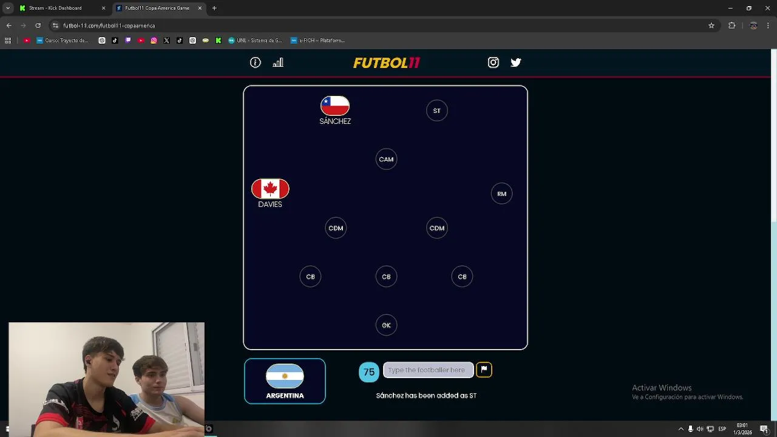Viewport: 777px width, 437px height.
Task: Select the CDM slot below RM
Action: [x=437, y=228]
